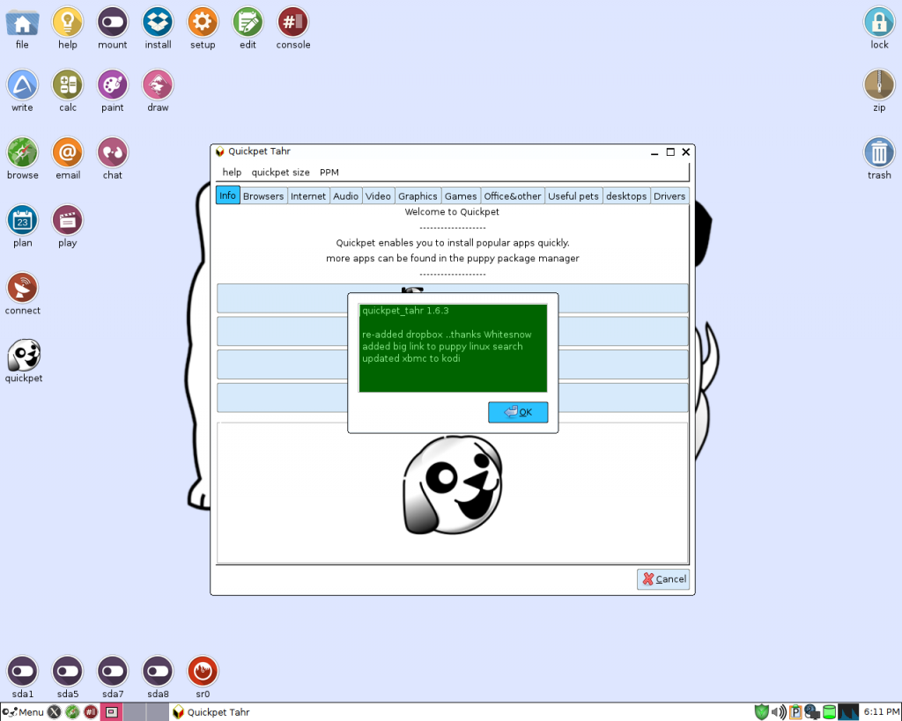
Task: Click the 6:11 PM clock
Action: point(881,712)
